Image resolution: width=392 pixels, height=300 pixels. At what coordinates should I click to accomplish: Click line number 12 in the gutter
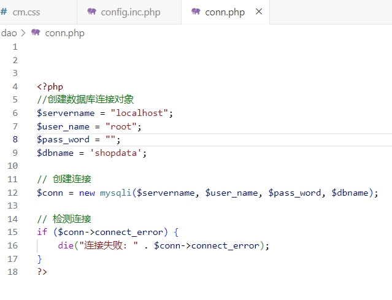pyautogui.click(x=12, y=193)
